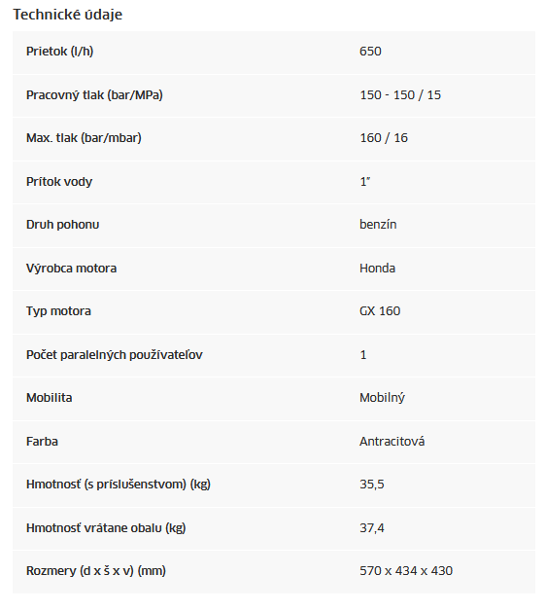This screenshot has width=545, height=611.
Task: Select the GX 160 engine type value
Action: (380, 311)
